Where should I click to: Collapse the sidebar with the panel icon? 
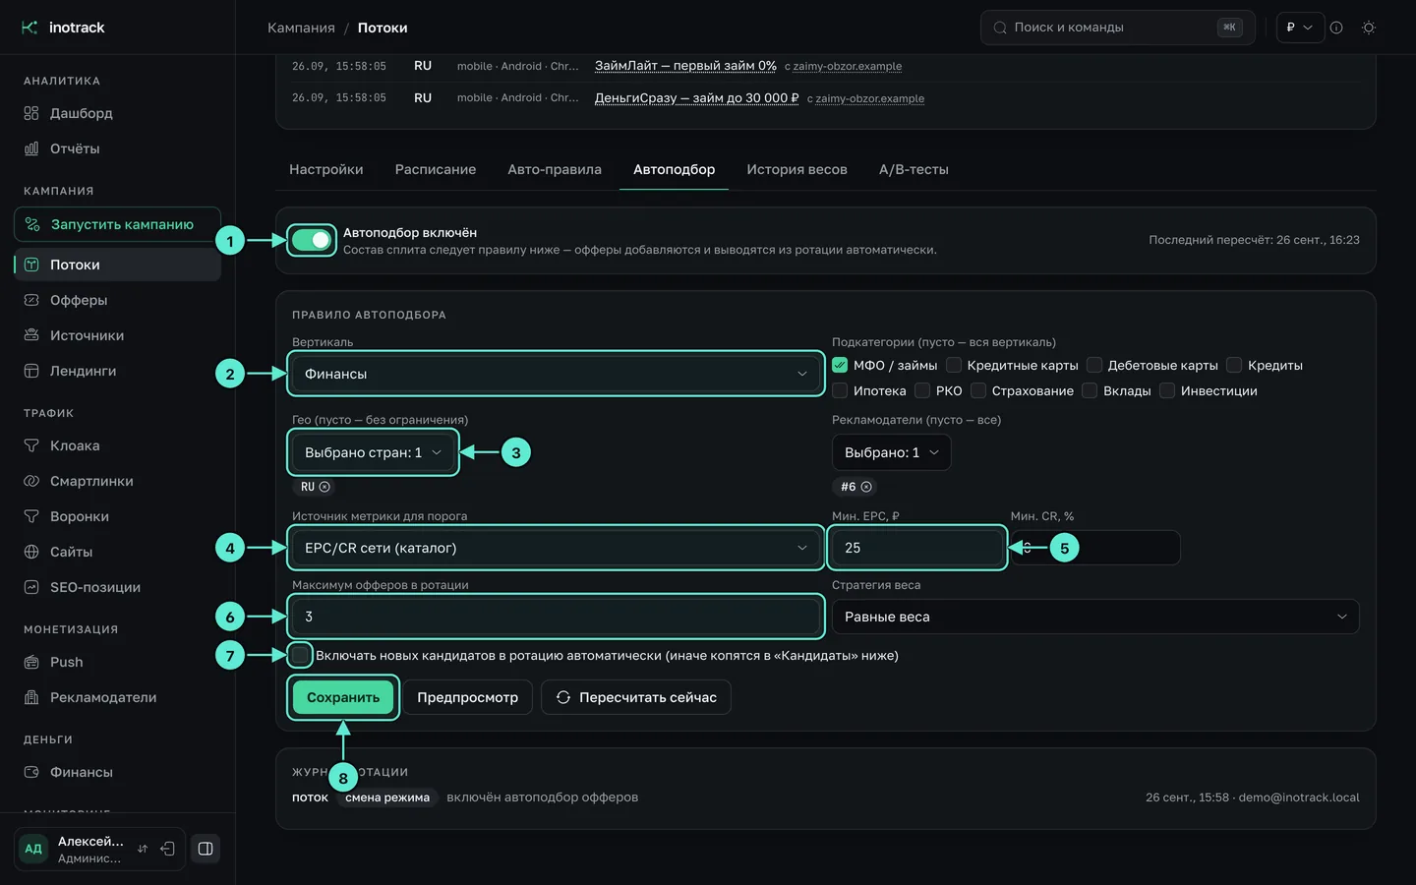click(206, 849)
